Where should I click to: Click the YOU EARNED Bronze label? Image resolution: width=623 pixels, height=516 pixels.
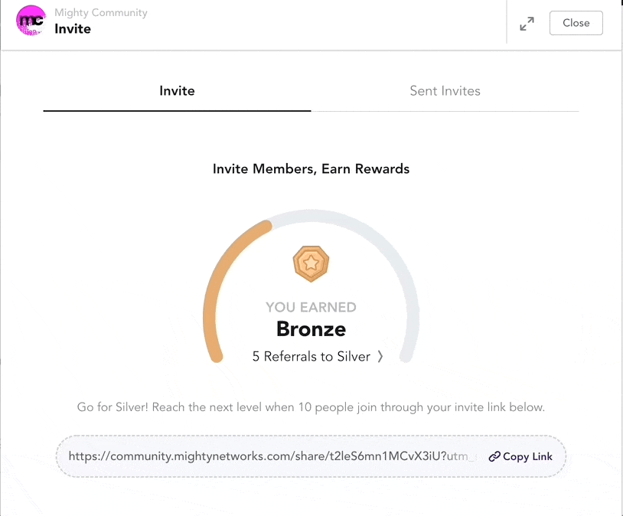[311, 318]
